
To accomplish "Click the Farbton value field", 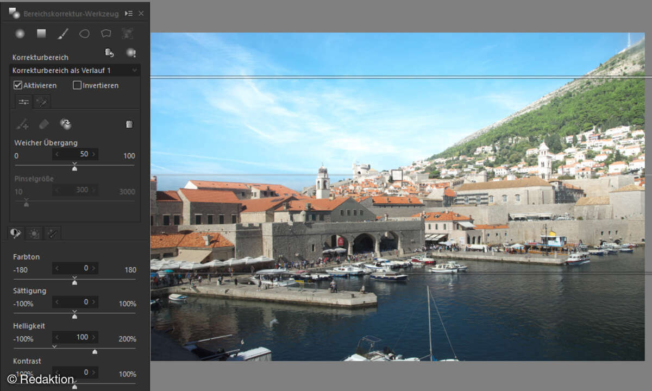I will tap(76, 268).
